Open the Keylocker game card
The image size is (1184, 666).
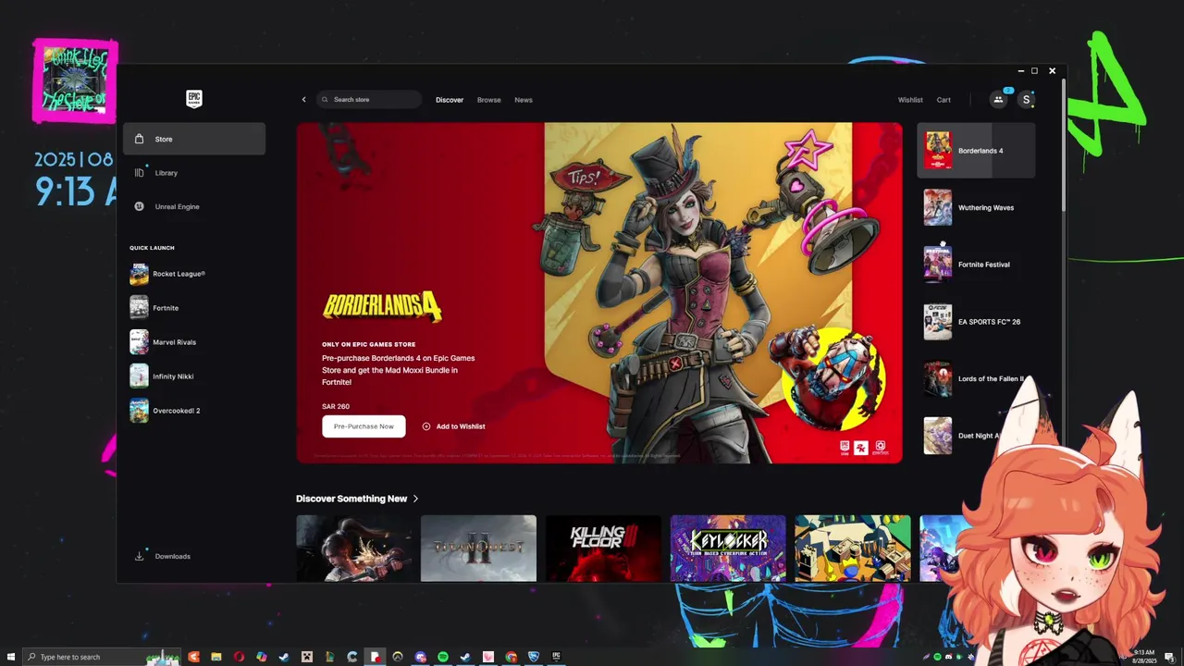click(x=728, y=548)
